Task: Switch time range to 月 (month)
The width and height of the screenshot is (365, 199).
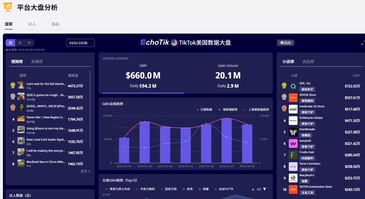Action: point(20,43)
